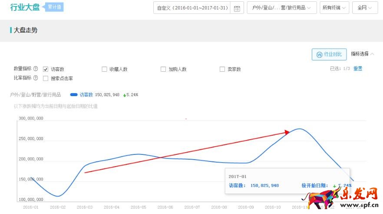The width and height of the screenshot is (383, 214).
Task: Click the 300,000,000 y-axis label
Action: (31, 118)
